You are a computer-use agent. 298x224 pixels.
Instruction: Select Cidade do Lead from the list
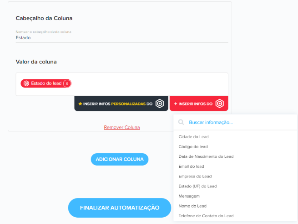pyautogui.click(x=193, y=137)
